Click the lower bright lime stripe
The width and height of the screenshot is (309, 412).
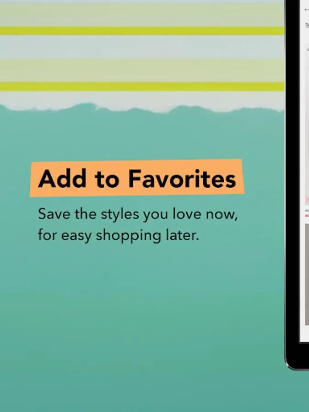[142, 87]
